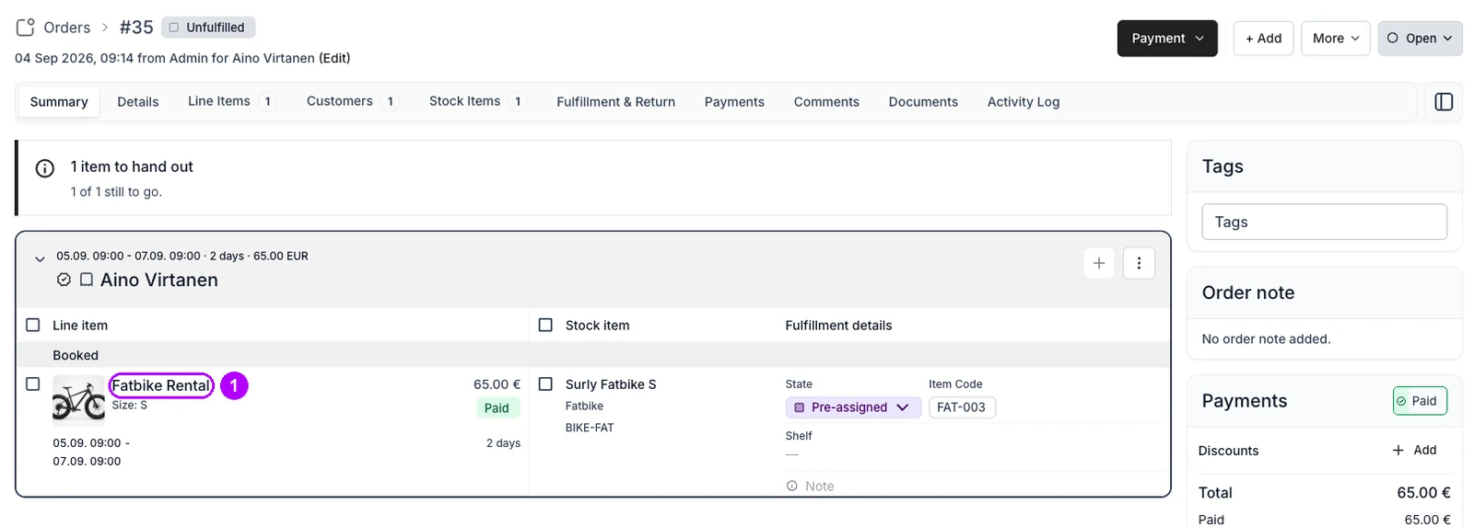Image resolution: width=1474 pixels, height=527 pixels.
Task: Switch to the Fulfillment & Return tab
Action: click(615, 102)
